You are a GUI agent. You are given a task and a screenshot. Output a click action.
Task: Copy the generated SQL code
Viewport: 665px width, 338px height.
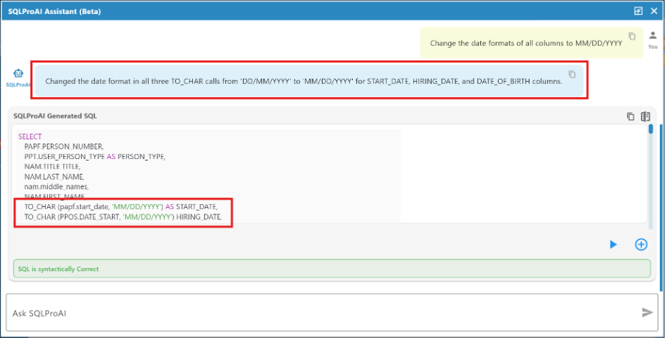(630, 116)
